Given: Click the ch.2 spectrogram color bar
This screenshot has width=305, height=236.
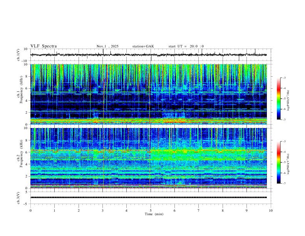Looking at the screenshot, I should (278, 162).
